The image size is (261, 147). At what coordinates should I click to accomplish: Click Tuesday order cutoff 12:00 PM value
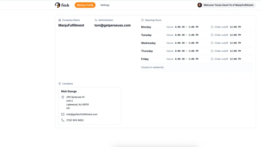pos(235,35)
